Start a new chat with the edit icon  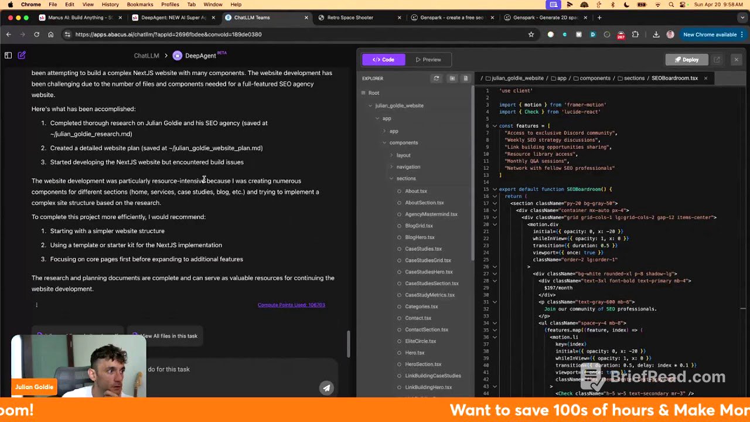tap(22, 55)
